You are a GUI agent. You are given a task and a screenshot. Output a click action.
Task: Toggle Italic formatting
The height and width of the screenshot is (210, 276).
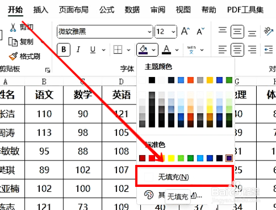click(78, 49)
